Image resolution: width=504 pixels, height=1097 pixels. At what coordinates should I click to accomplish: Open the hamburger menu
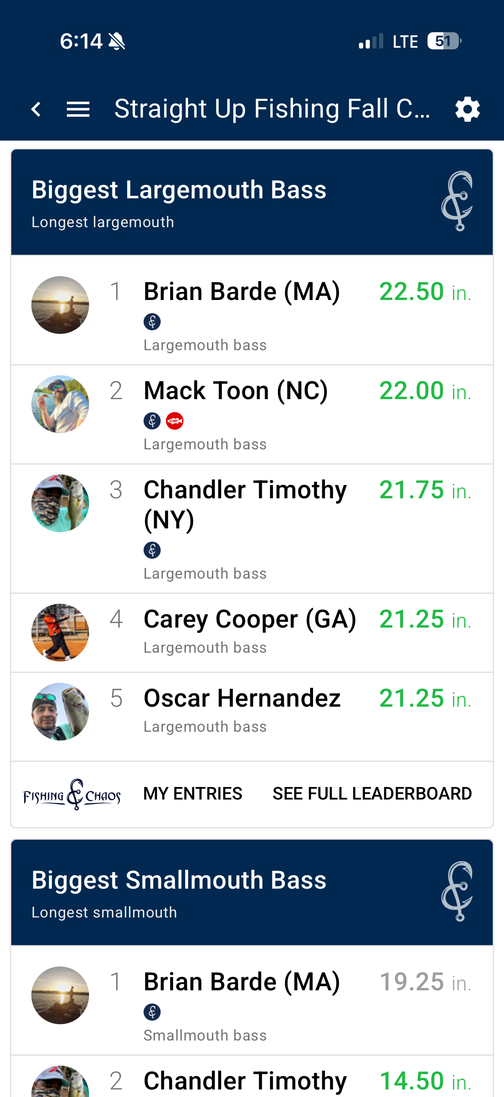point(78,109)
